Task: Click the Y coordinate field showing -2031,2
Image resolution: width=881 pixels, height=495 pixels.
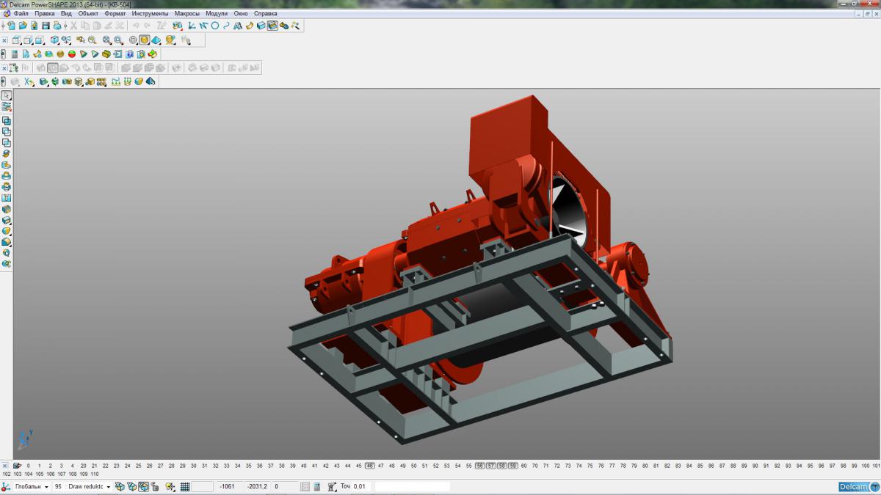Action: [258, 486]
